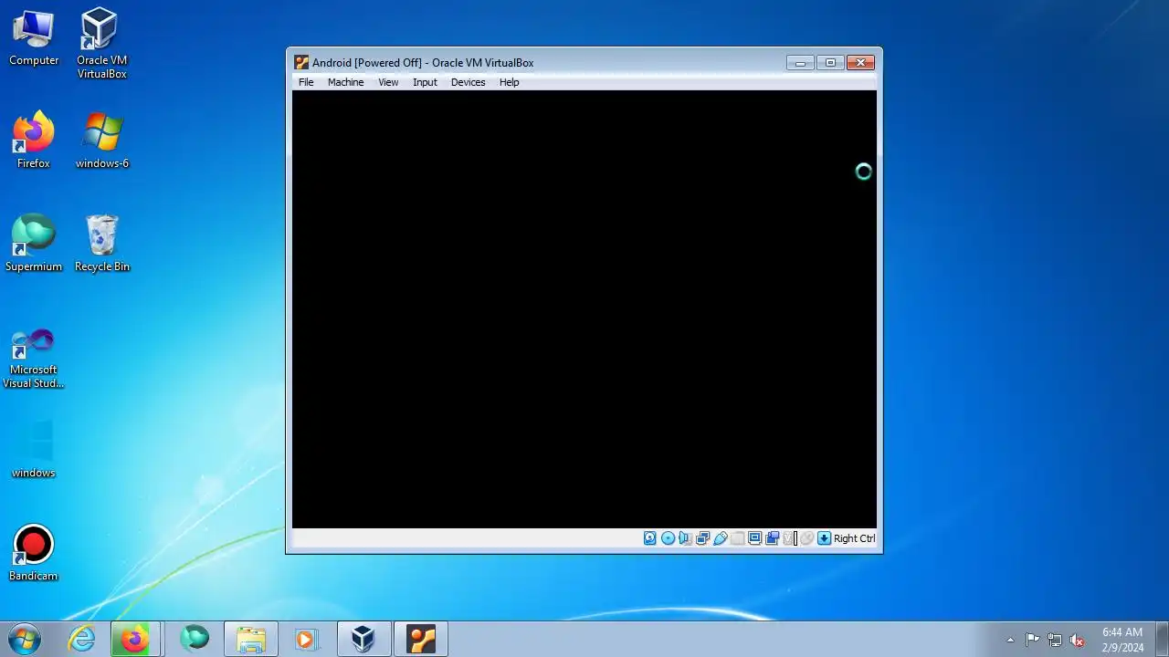Open the Help menu
This screenshot has height=657, width=1169.
509,82
